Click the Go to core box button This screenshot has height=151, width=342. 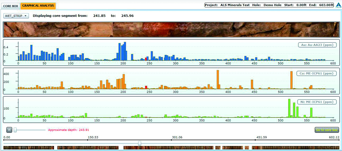327,130
